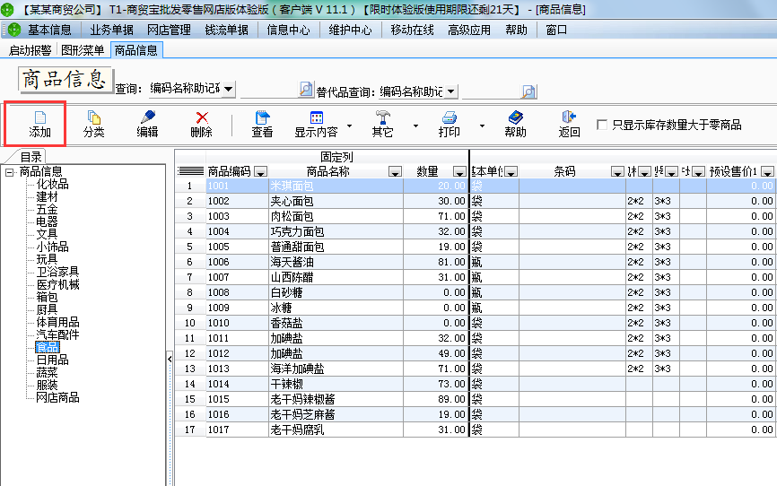The width and height of the screenshot is (777, 486).
Task: Click product name 干辣椒
Action: pos(286,385)
